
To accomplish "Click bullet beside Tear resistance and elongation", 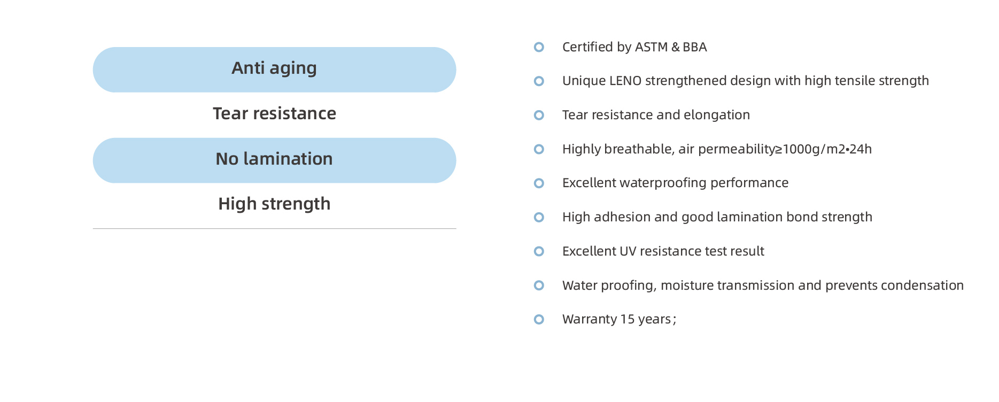I will 539,115.
